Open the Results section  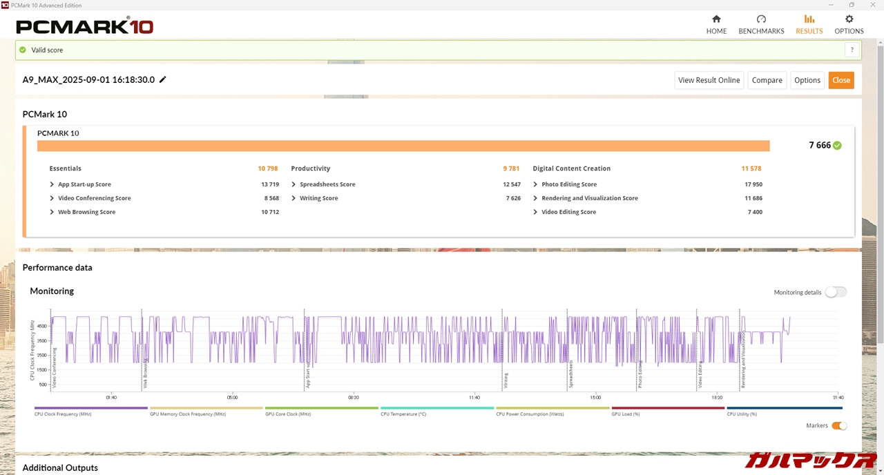click(809, 25)
